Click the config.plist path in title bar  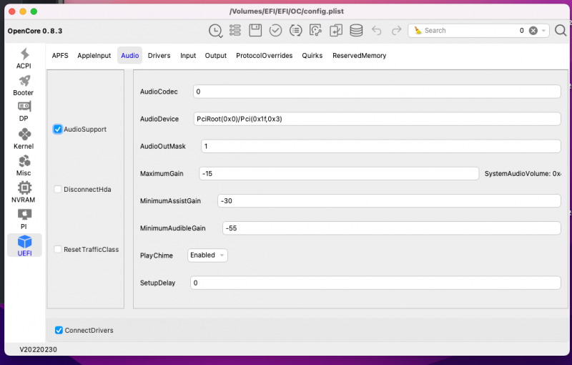[287, 11]
